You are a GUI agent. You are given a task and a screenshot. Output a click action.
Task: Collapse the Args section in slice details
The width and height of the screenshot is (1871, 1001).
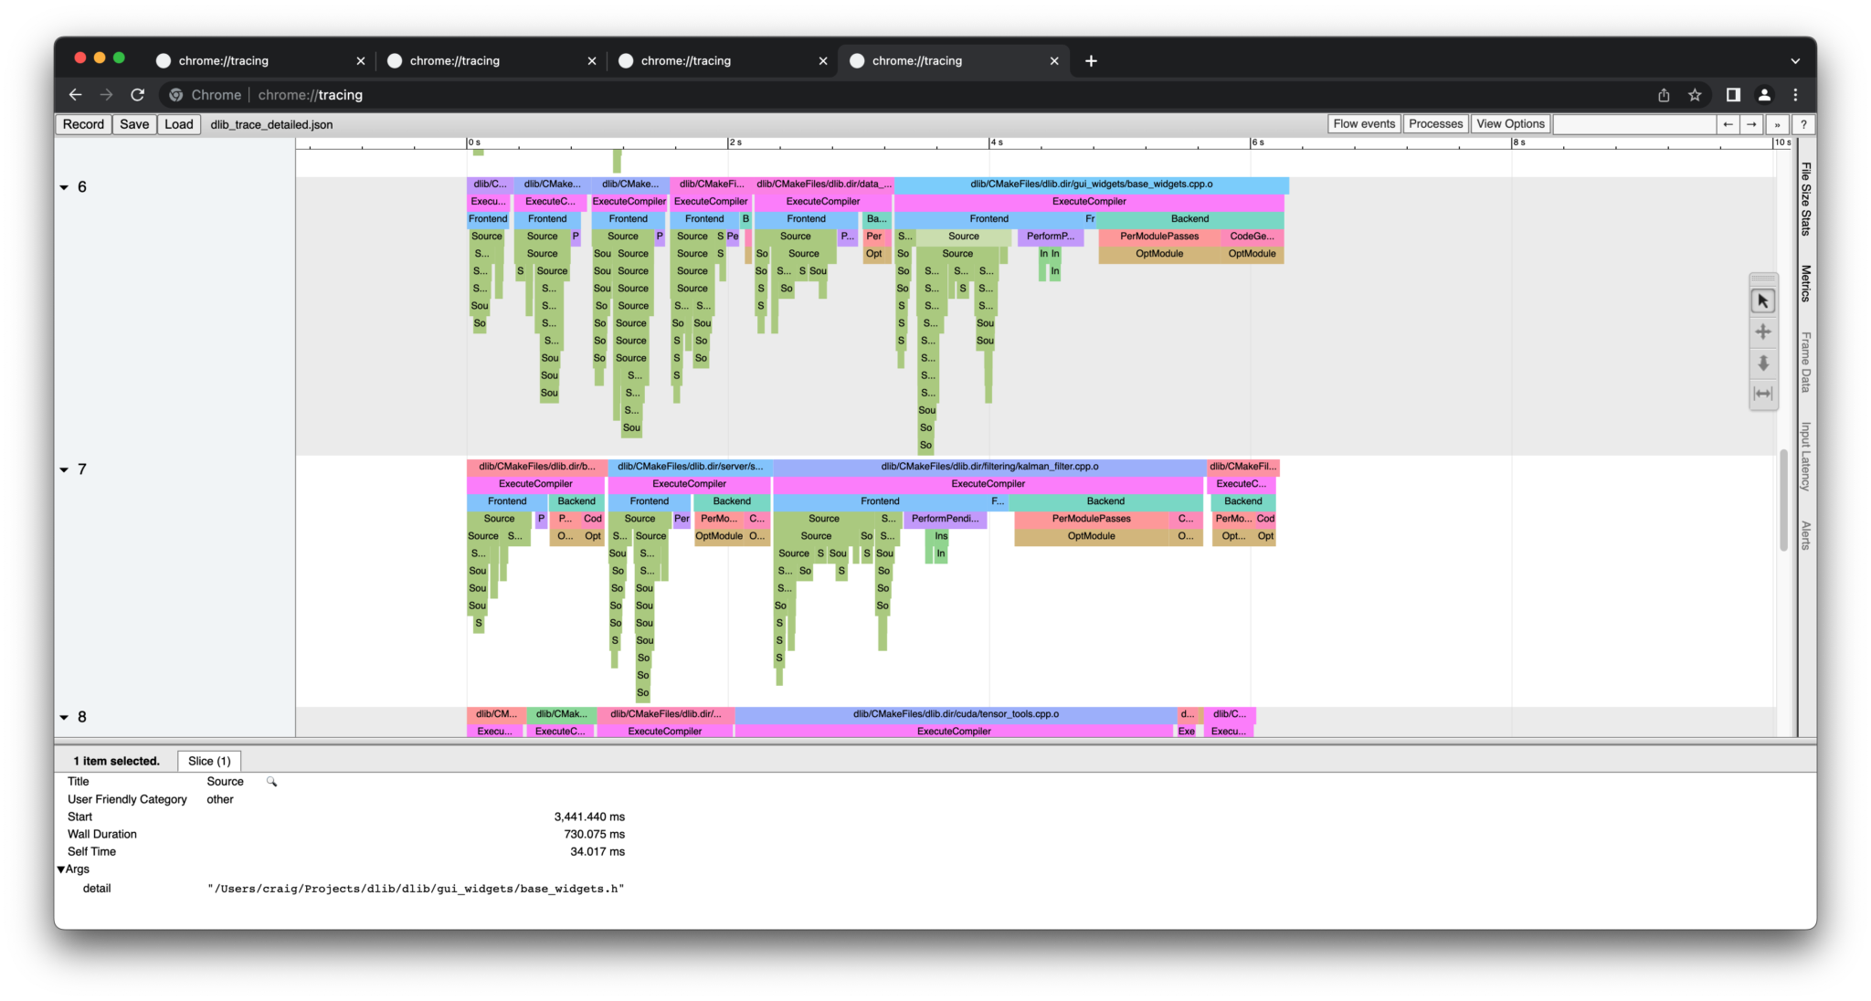[61, 869]
